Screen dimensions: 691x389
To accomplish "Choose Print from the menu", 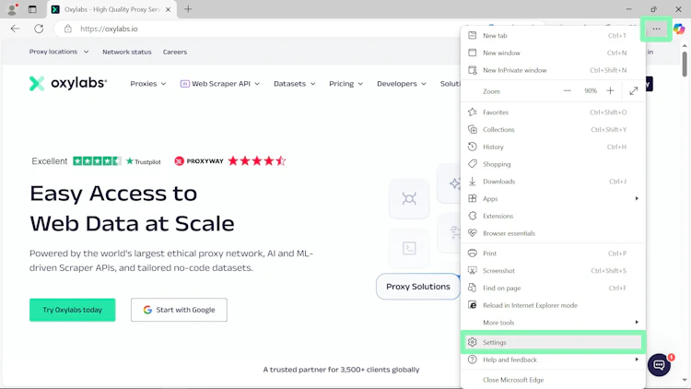I will coord(553,253).
